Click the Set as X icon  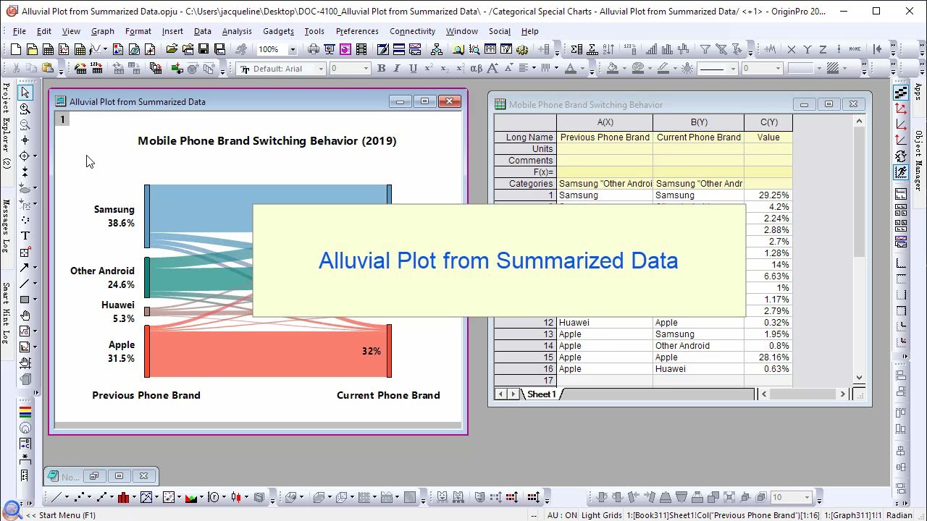(x=792, y=49)
